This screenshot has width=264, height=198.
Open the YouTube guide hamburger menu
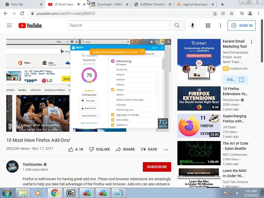click(9, 26)
